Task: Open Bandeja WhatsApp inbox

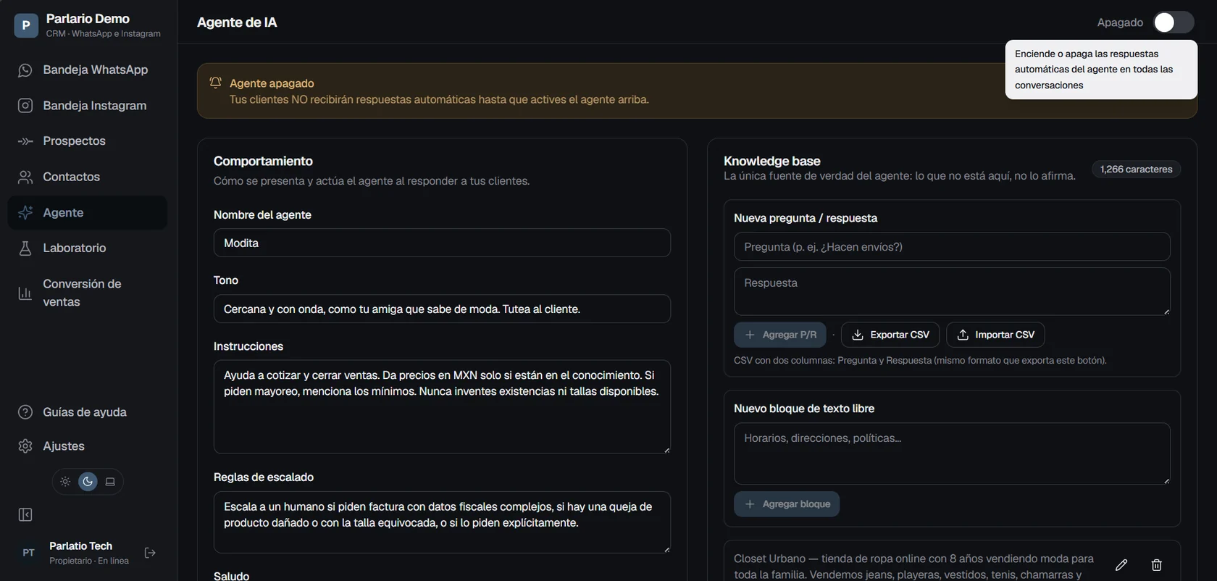Action: (87, 70)
